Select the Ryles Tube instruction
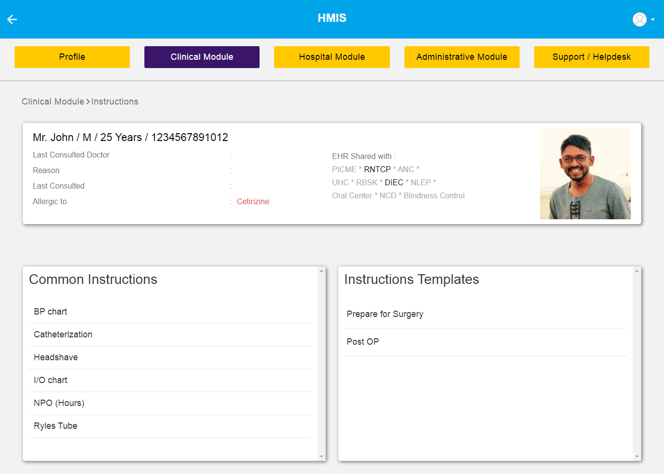The width and height of the screenshot is (664, 474). [55, 426]
